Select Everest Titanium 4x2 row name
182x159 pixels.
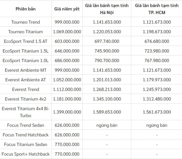pos(25,99)
